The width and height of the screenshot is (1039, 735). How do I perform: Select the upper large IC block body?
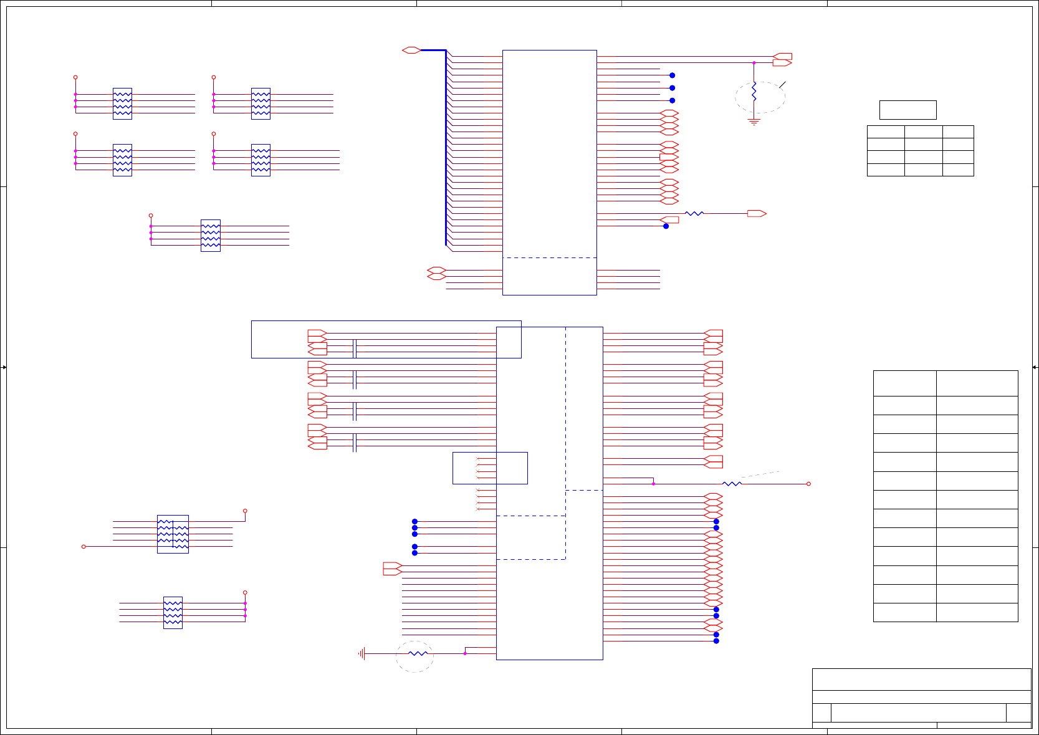pos(550,173)
